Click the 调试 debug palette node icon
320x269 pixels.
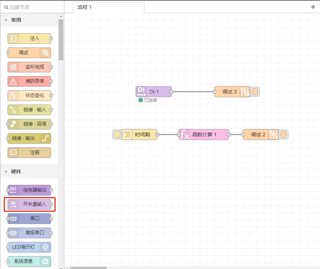[45, 53]
